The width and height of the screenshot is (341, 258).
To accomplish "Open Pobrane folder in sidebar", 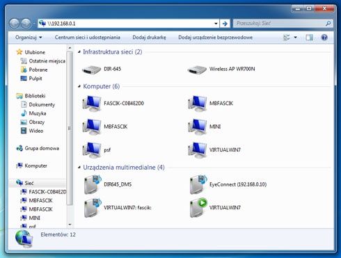I will tap(34, 70).
